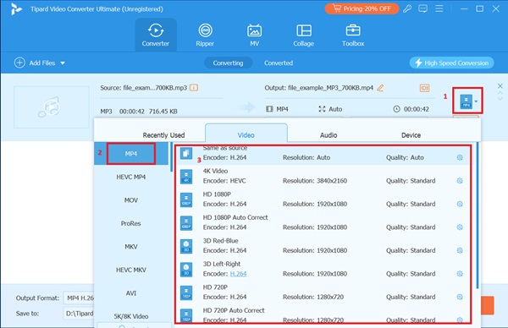The height and width of the screenshot is (328, 508).
Task: Click Add Files button
Action: (x=35, y=63)
